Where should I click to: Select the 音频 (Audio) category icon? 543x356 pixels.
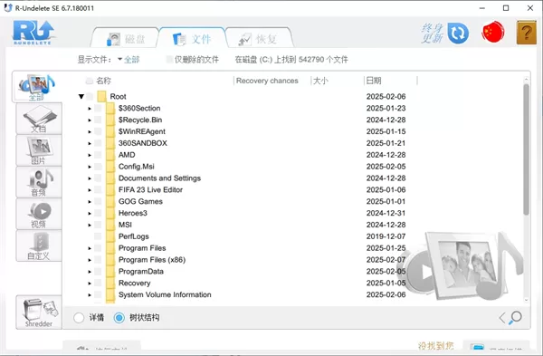click(39, 182)
